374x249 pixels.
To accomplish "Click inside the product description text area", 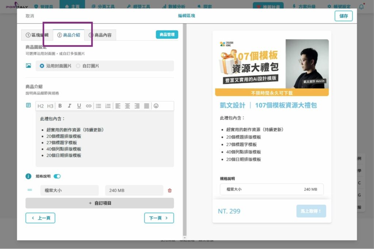I will (105, 139).
